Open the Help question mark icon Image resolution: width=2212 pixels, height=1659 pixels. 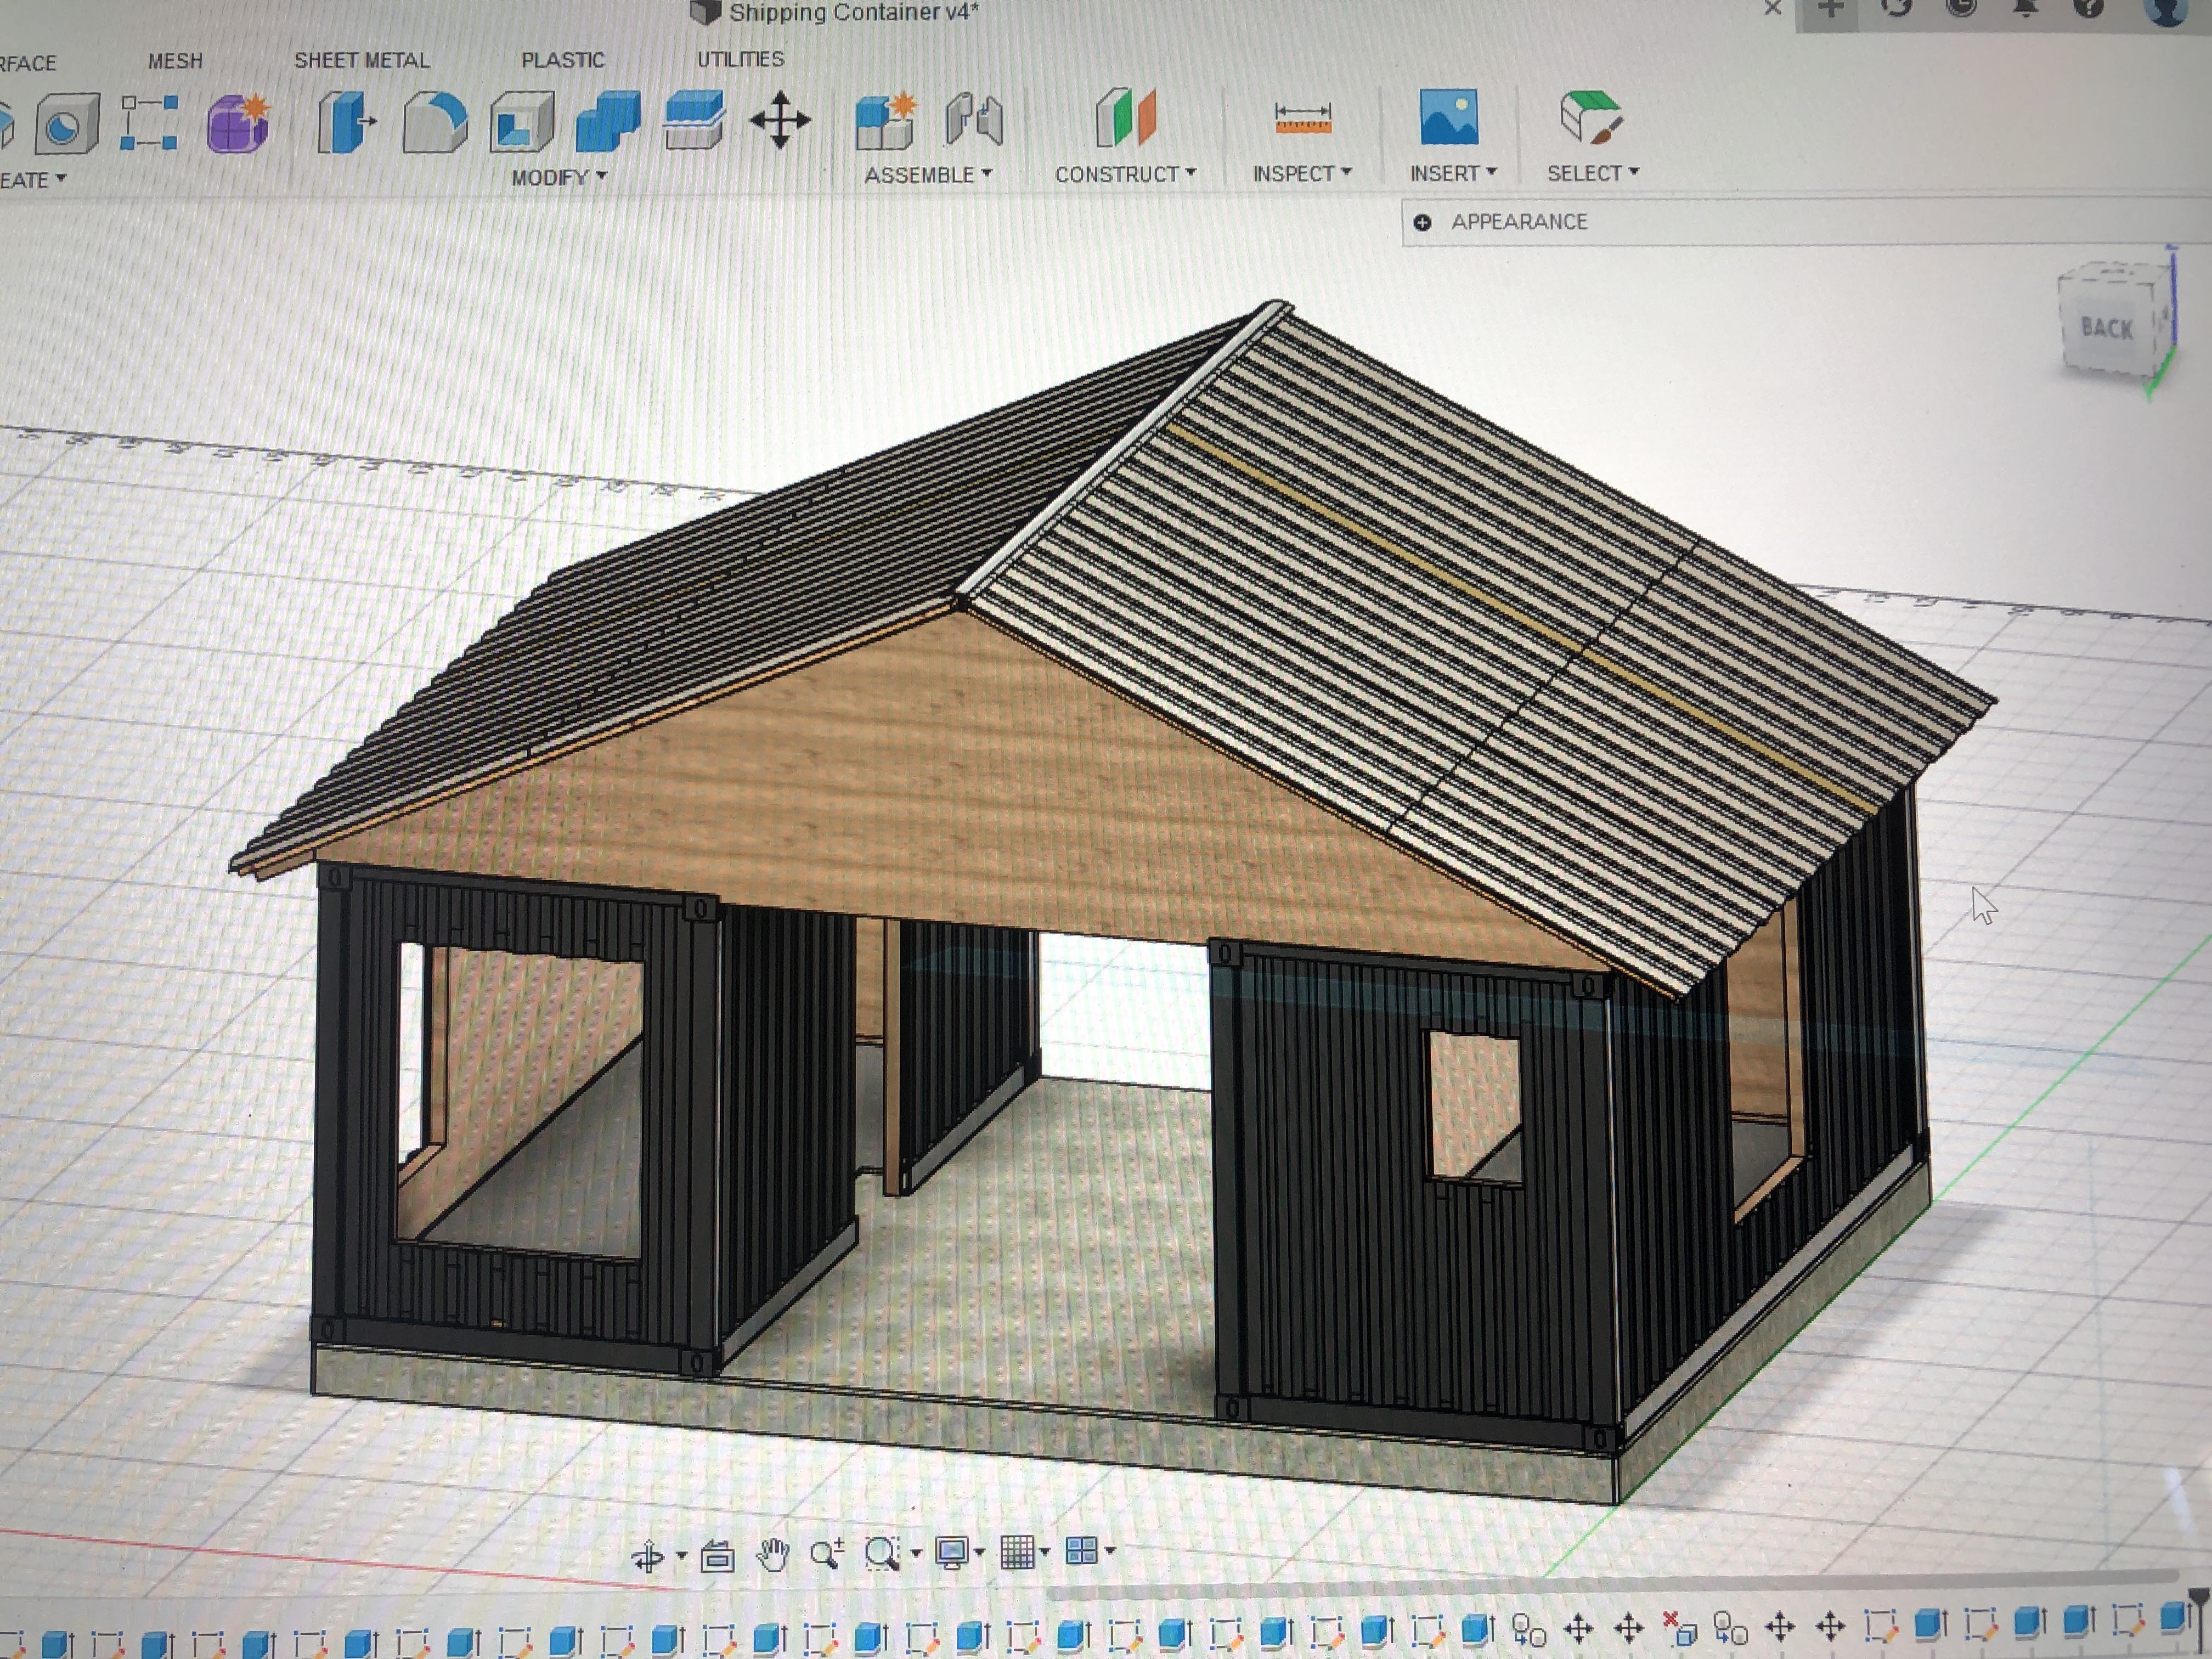tap(2089, 8)
